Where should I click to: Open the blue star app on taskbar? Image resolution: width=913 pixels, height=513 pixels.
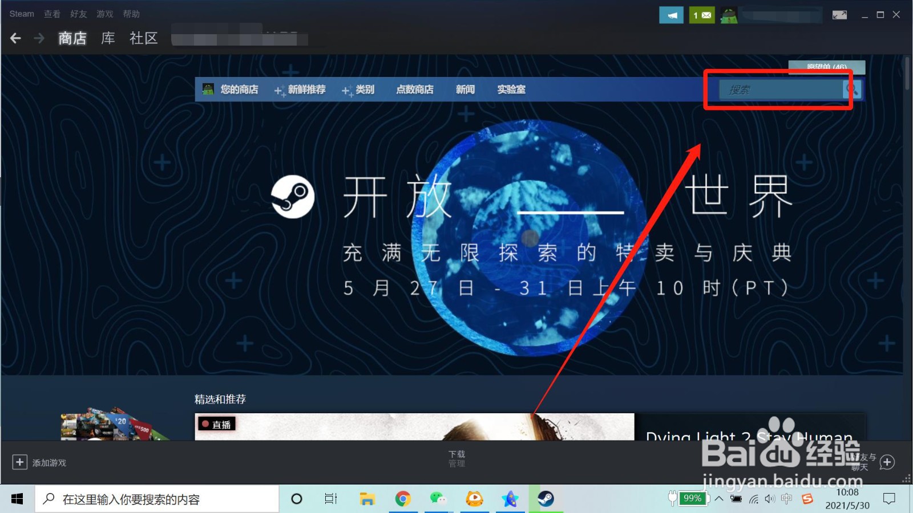(510, 499)
